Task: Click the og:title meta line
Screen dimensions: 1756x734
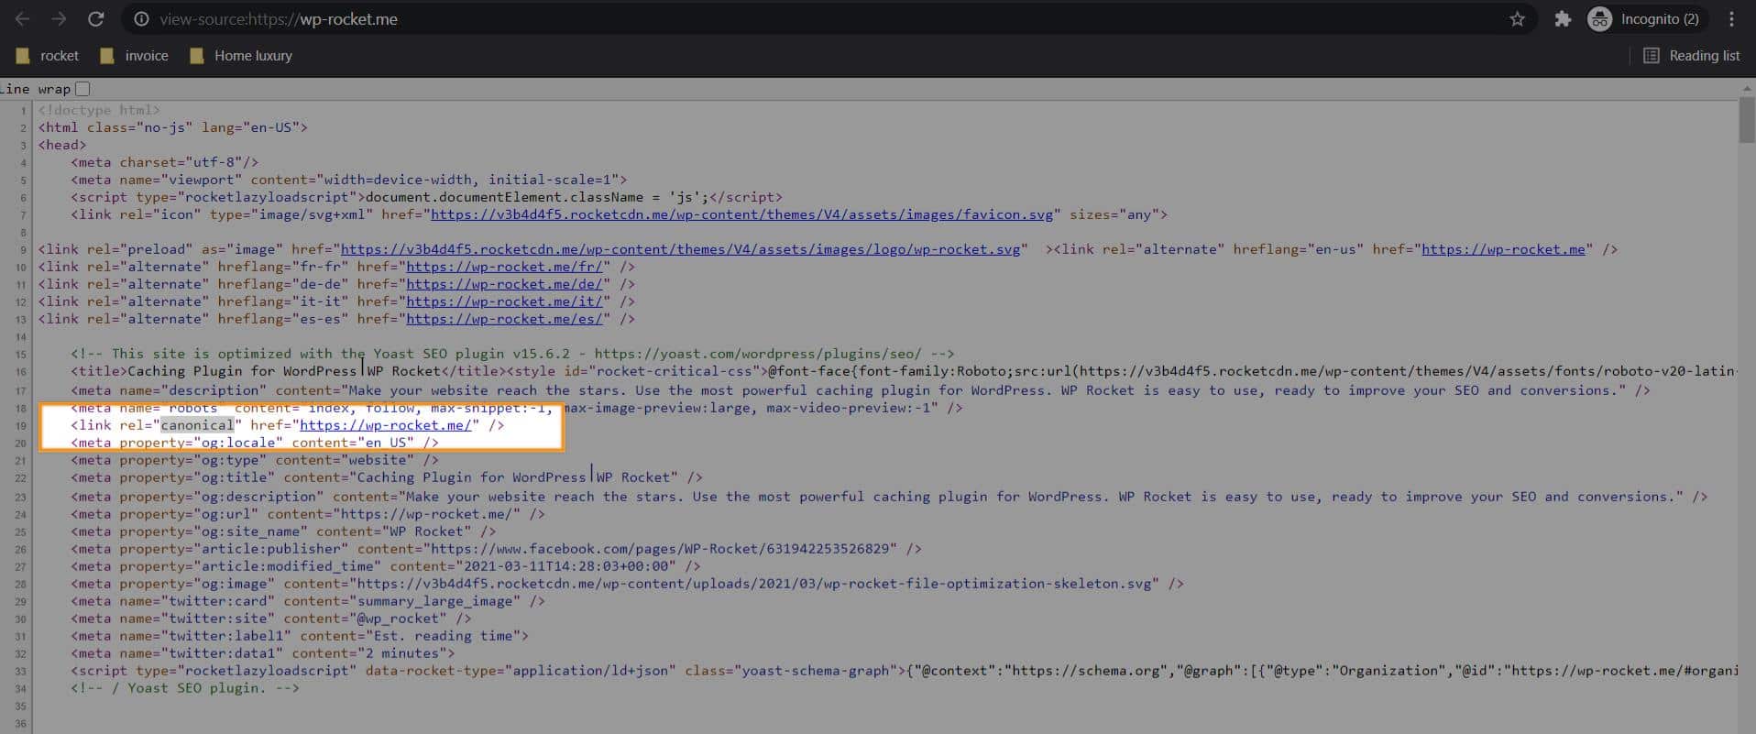Action: coord(387,477)
